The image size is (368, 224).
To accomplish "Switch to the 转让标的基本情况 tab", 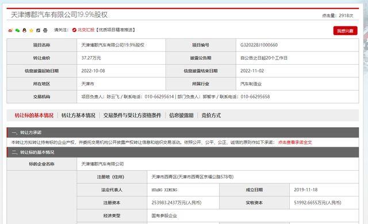I will click(34, 115).
